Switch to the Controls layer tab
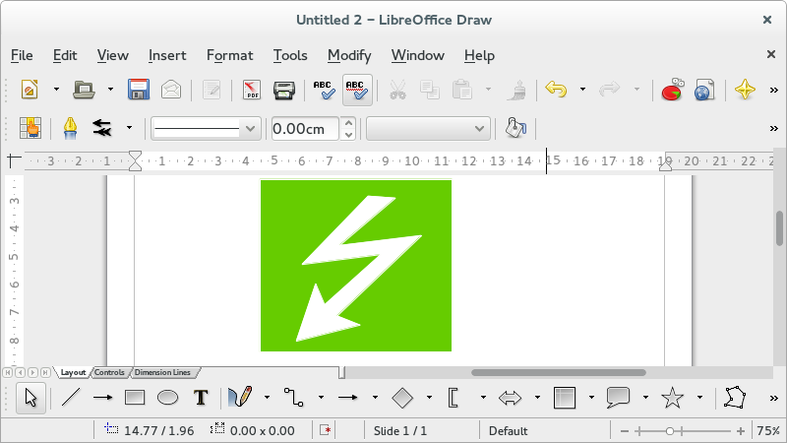787x443 pixels. coord(109,373)
